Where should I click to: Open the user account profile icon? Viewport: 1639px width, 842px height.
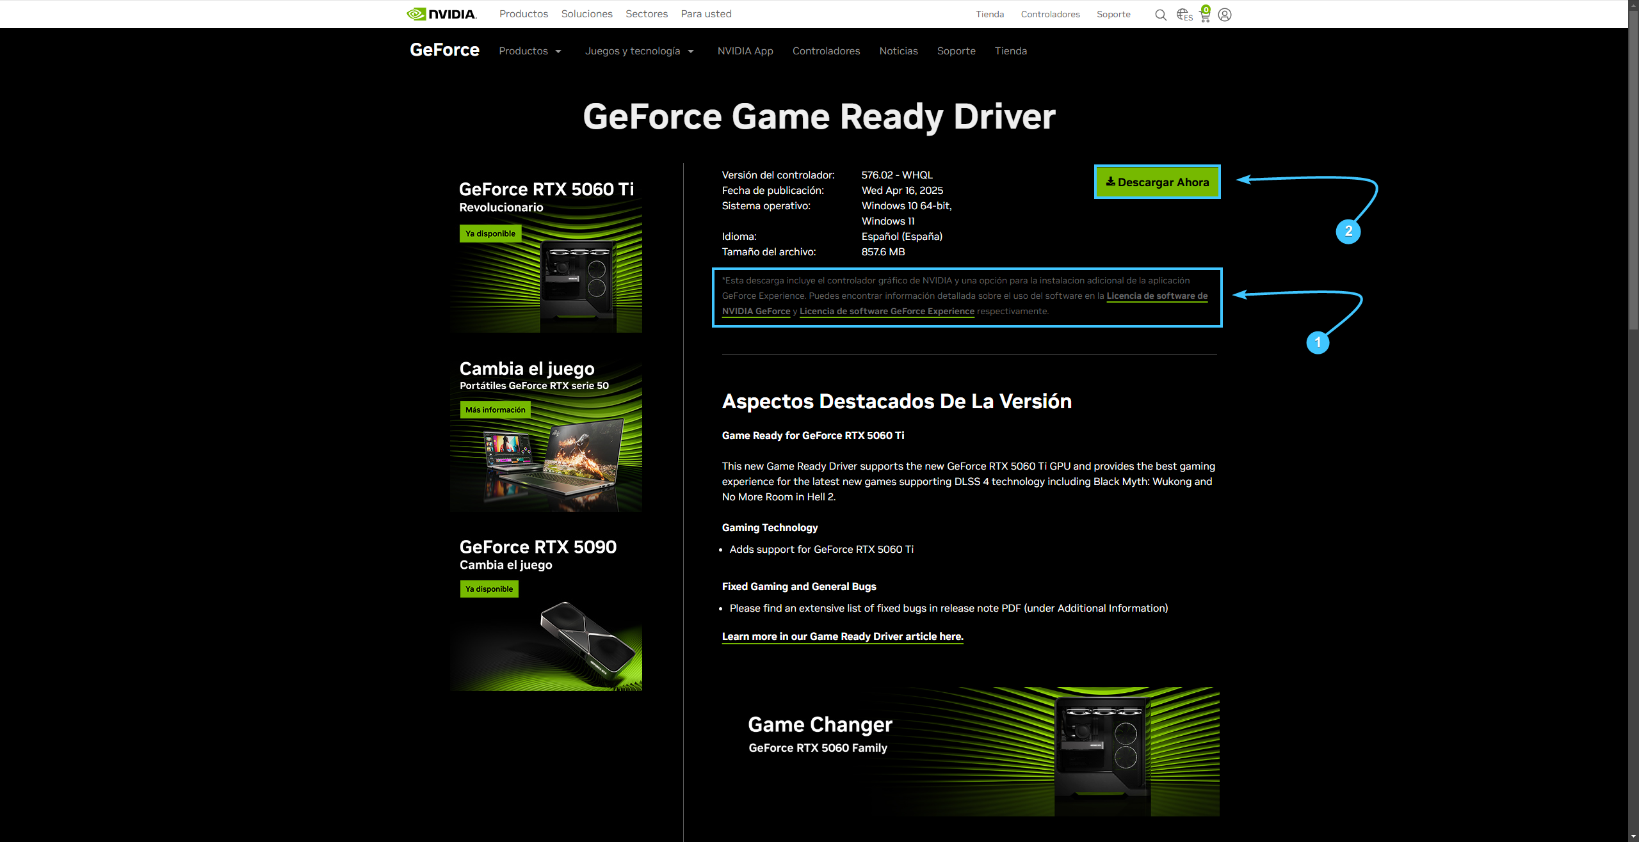pyautogui.click(x=1225, y=15)
